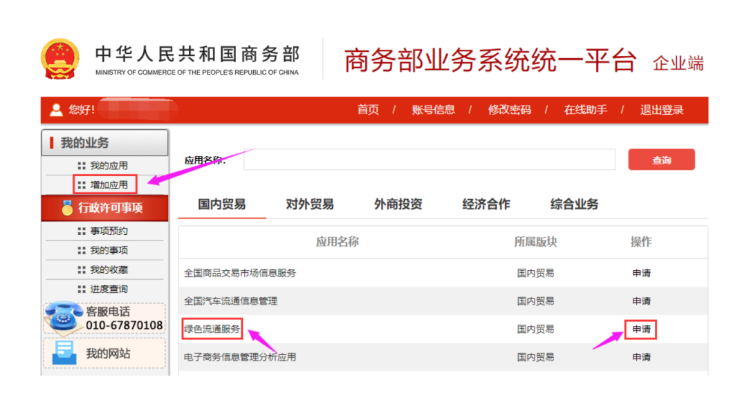Click the 我的网站 banner link
Viewport: 747px width, 411px height.
[x=105, y=353]
